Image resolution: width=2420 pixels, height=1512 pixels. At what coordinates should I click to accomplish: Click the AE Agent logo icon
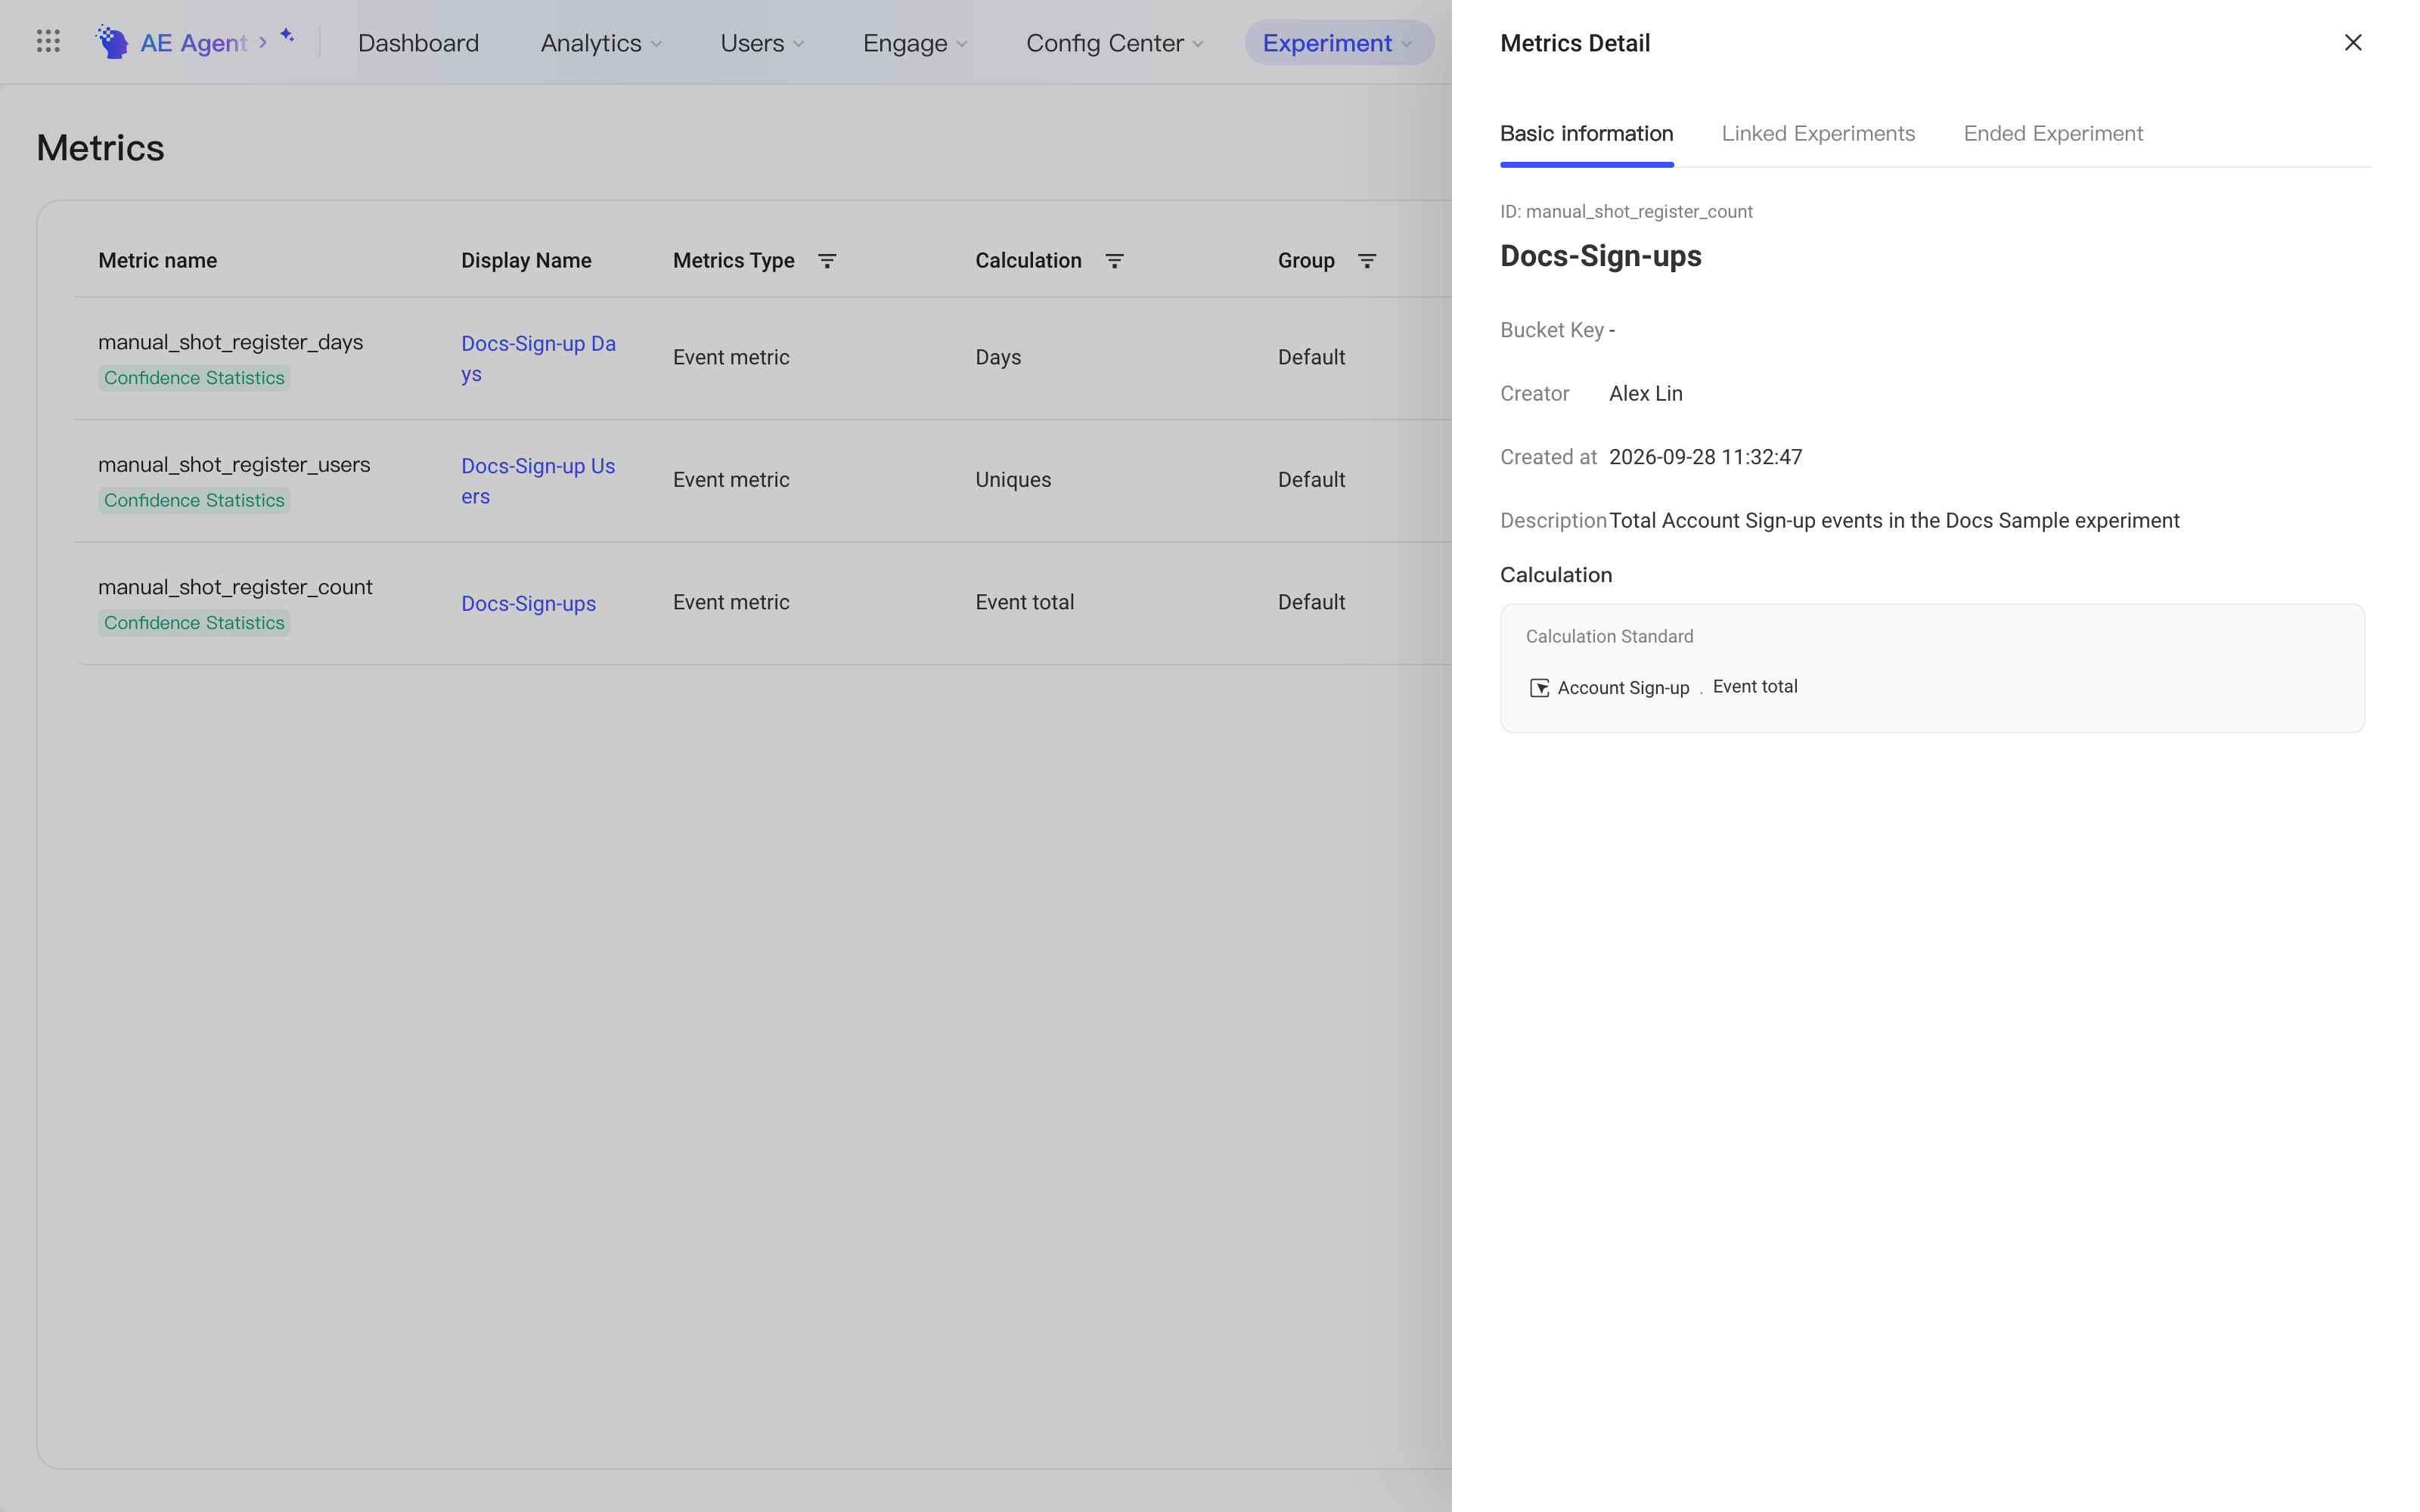(x=112, y=42)
